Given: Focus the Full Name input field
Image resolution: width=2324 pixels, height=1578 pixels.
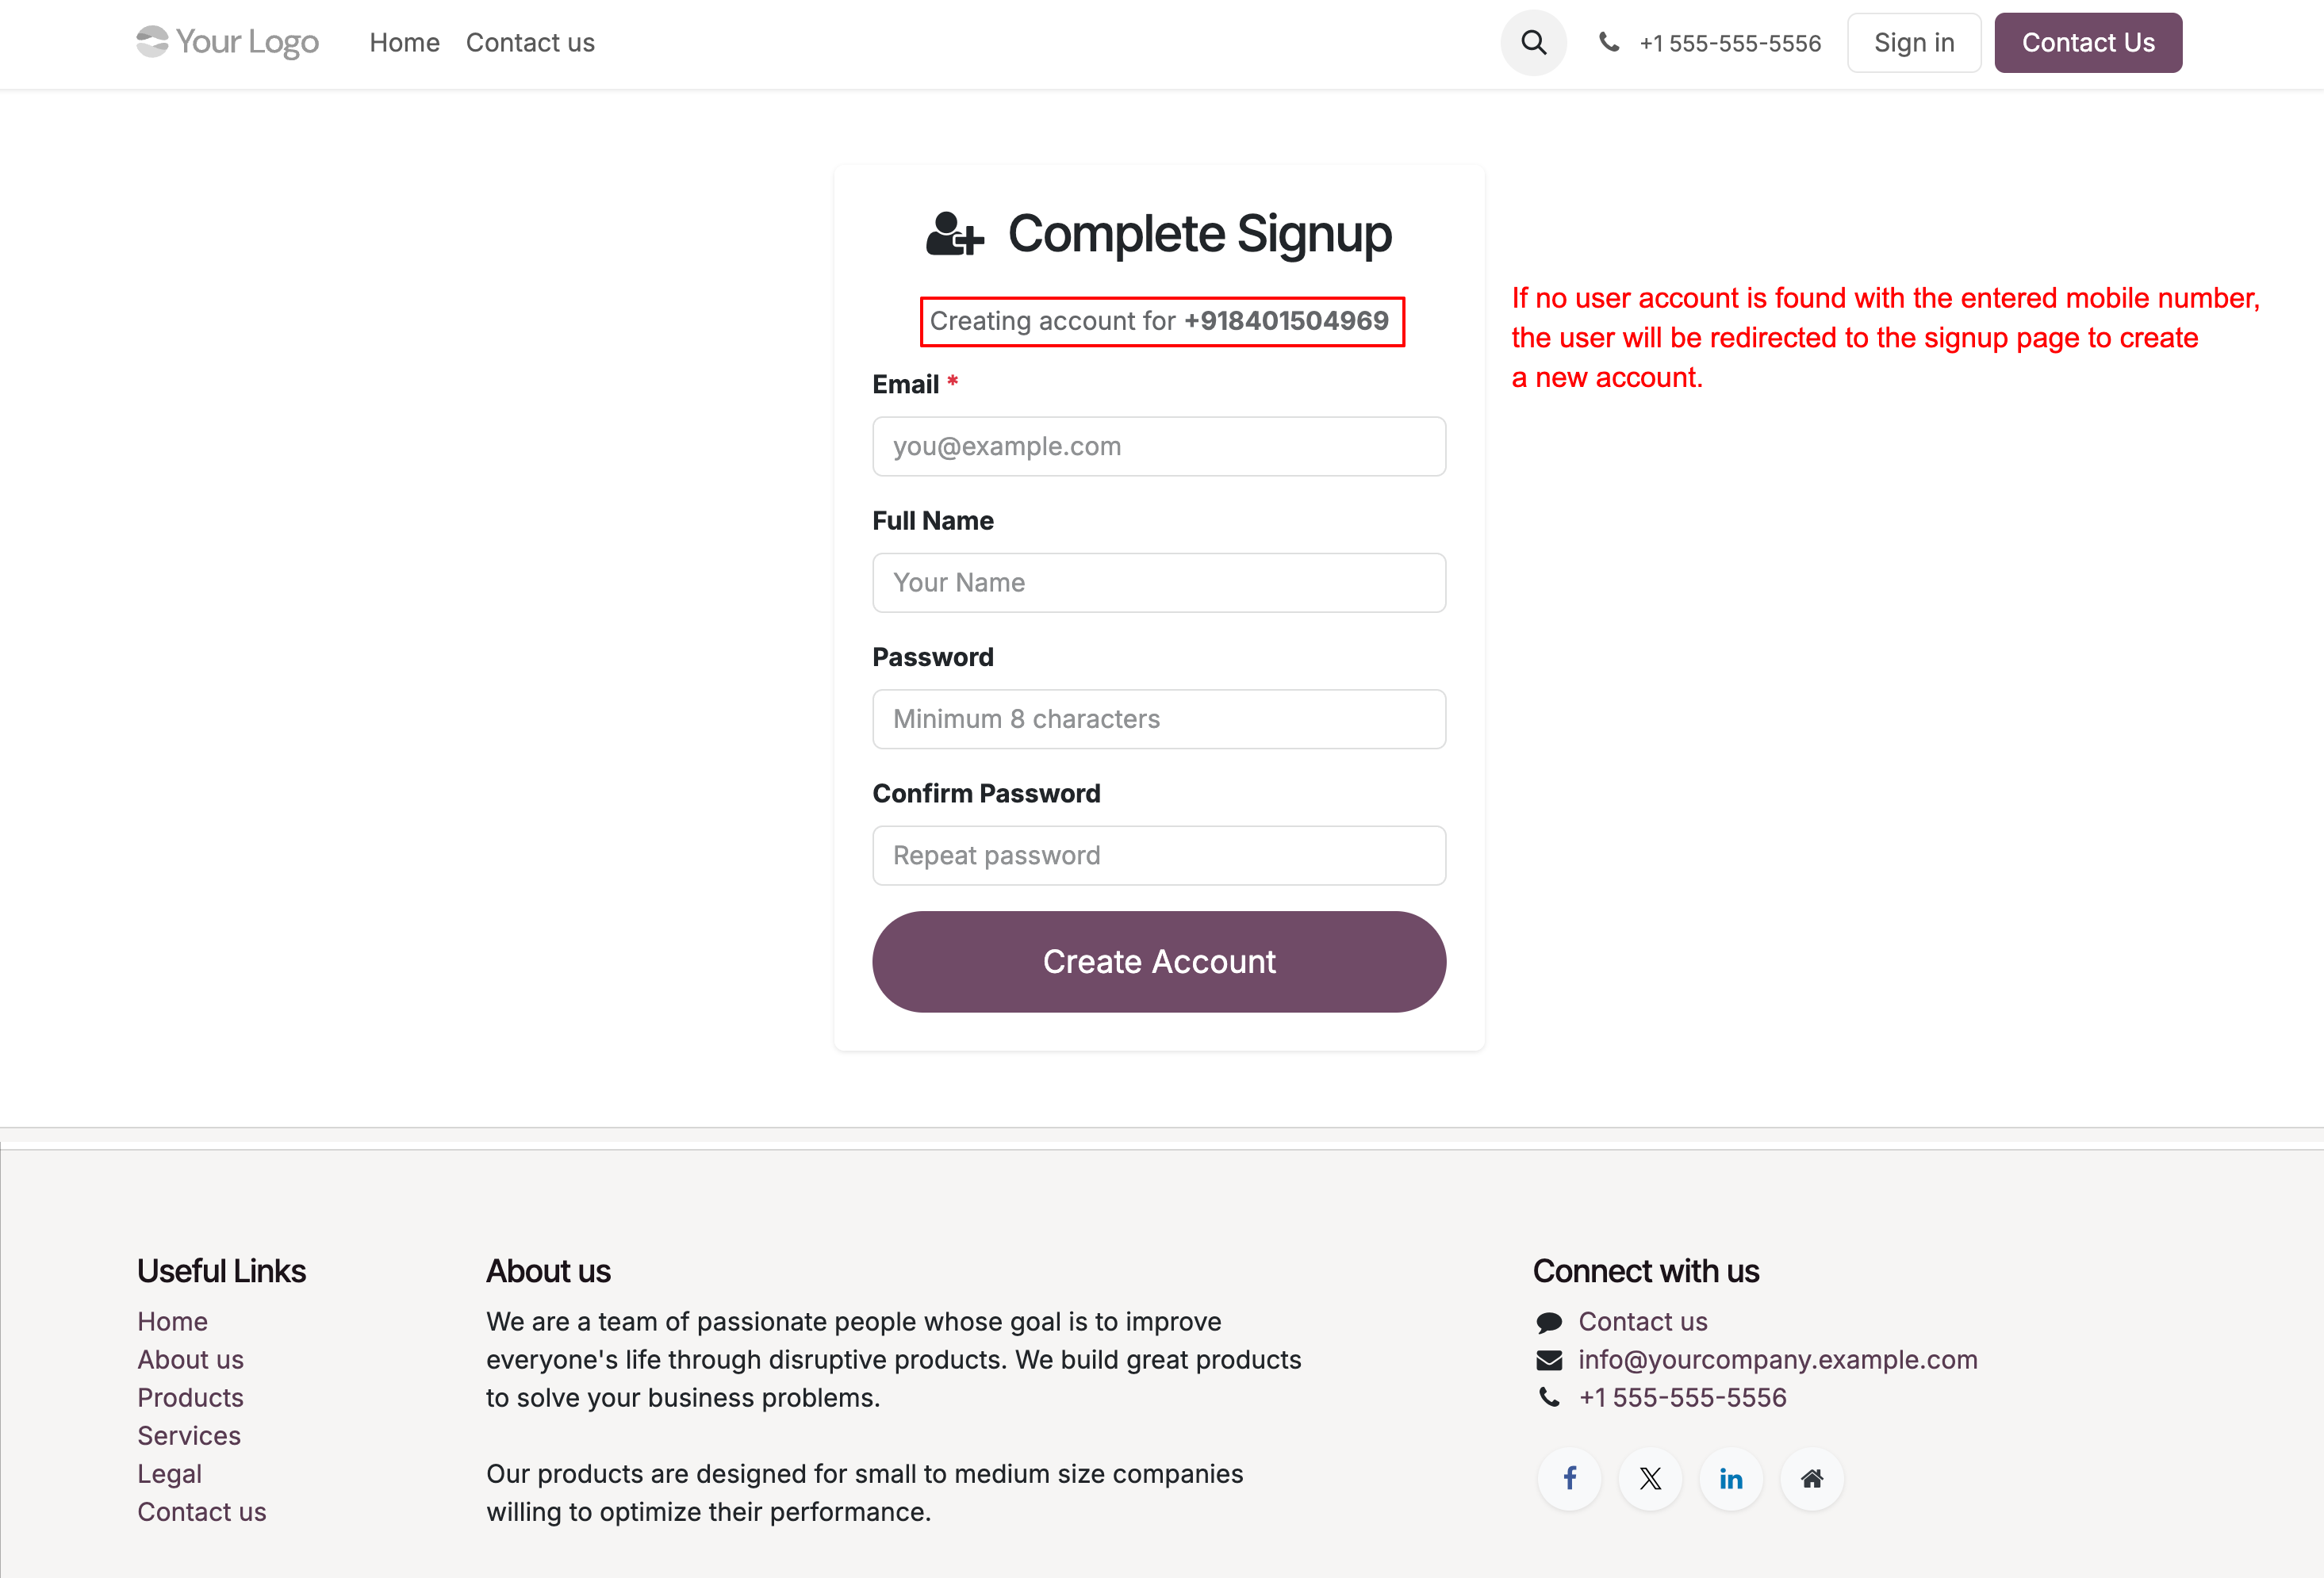Looking at the screenshot, I should coord(1159,583).
